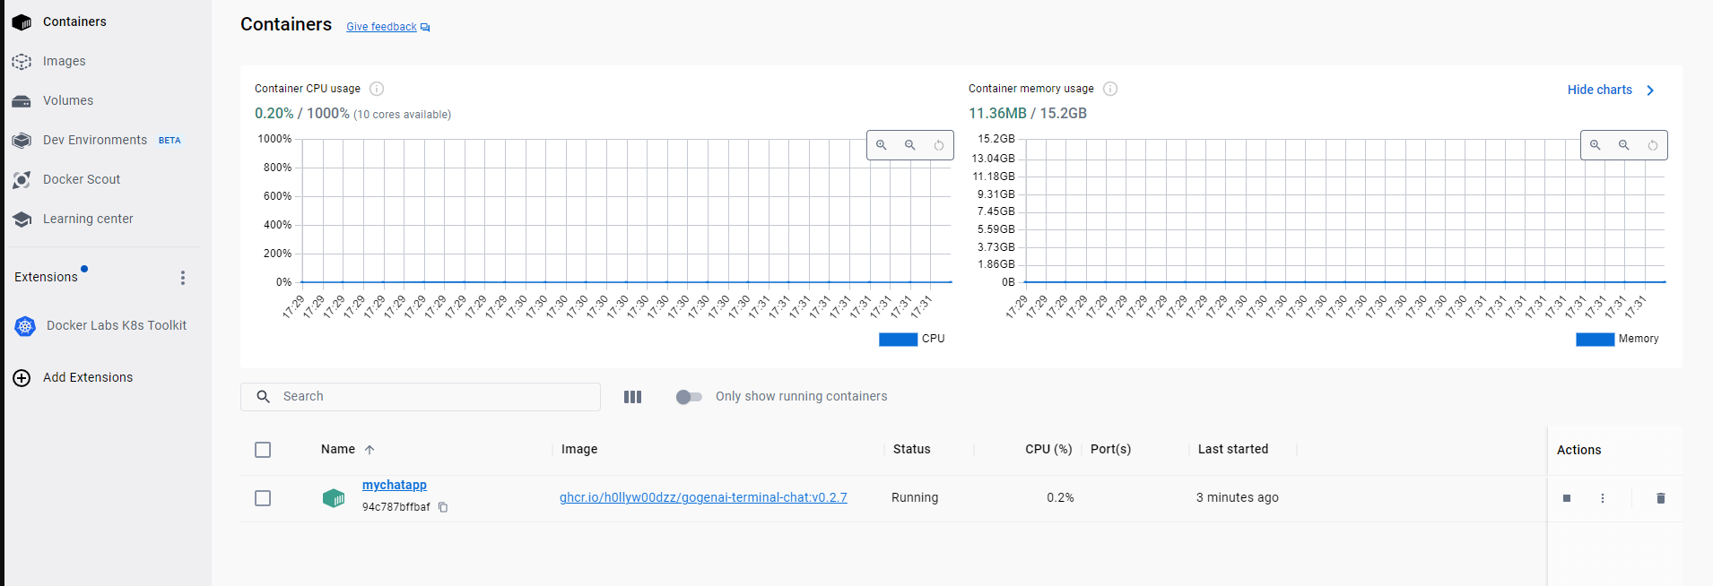Open more actions menu for mychatapp
Image resolution: width=1713 pixels, height=586 pixels.
tap(1603, 498)
